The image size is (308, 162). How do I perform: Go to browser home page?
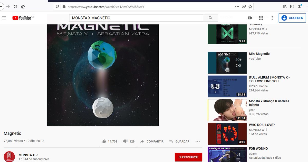click(23, 7)
